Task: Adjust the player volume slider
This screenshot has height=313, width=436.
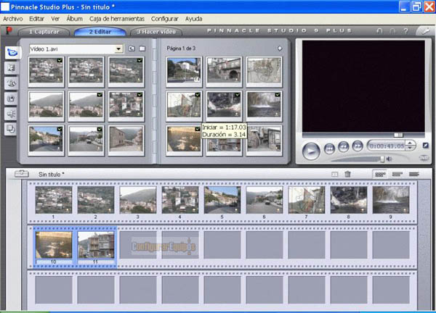Action: tap(382, 159)
